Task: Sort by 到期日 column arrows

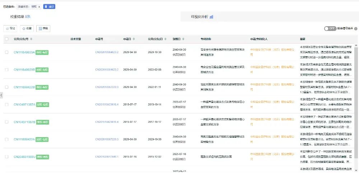Action: (184, 39)
